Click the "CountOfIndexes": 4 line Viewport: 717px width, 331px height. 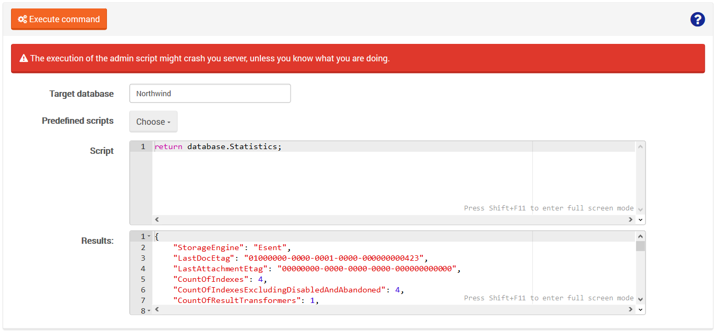tap(220, 279)
